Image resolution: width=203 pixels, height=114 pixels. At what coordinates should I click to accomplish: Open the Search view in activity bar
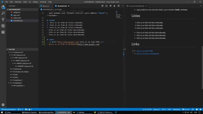click(x=3, y=13)
